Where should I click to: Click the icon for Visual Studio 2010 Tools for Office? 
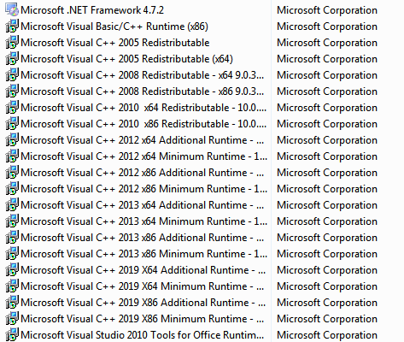12,334
